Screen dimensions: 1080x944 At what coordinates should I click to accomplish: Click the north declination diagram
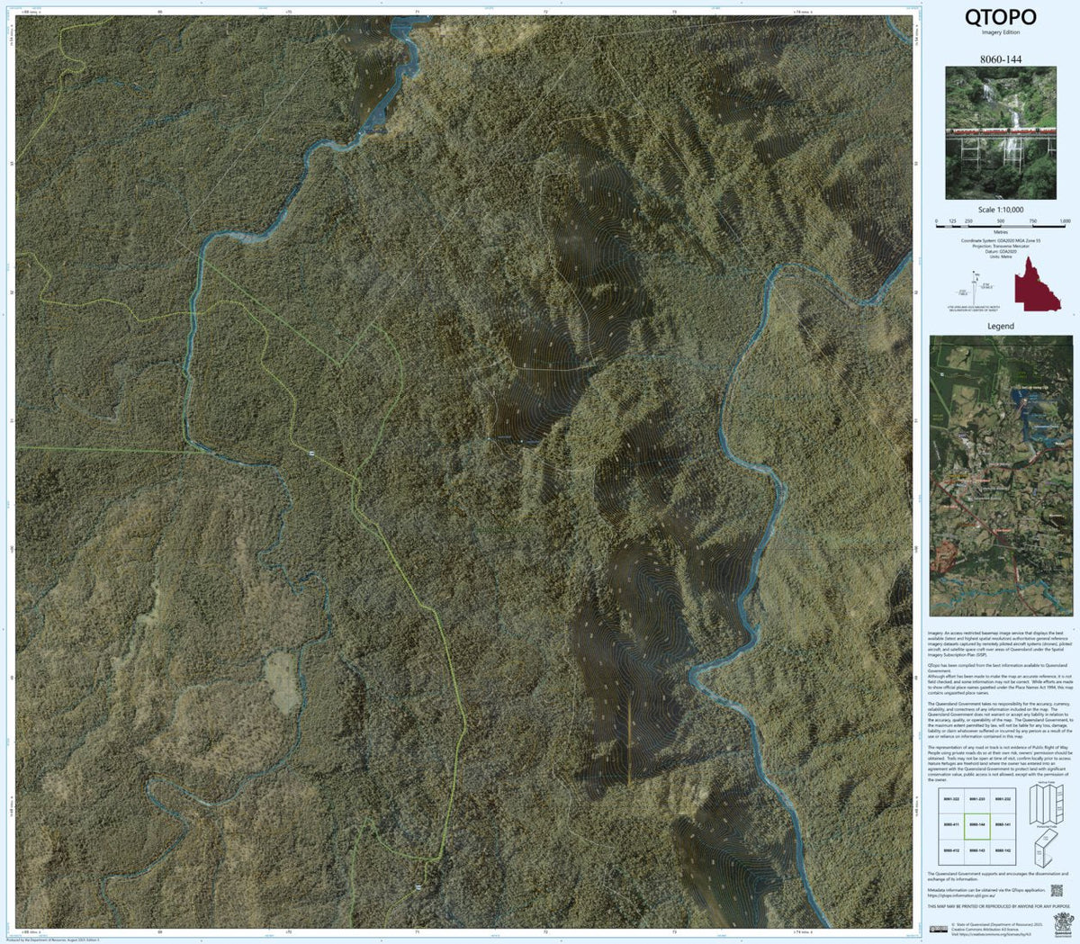(x=975, y=288)
